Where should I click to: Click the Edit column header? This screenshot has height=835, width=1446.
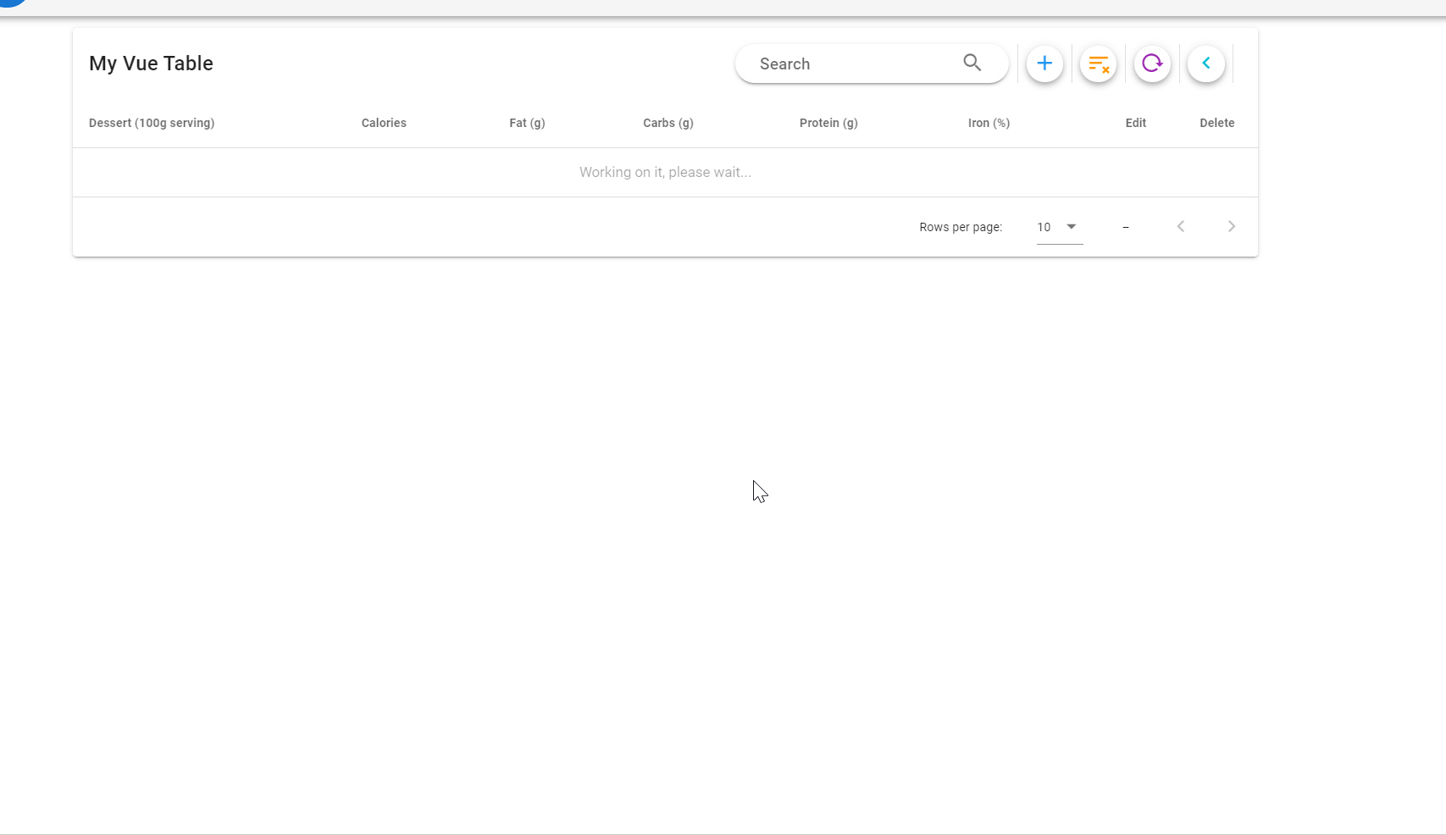click(x=1135, y=123)
